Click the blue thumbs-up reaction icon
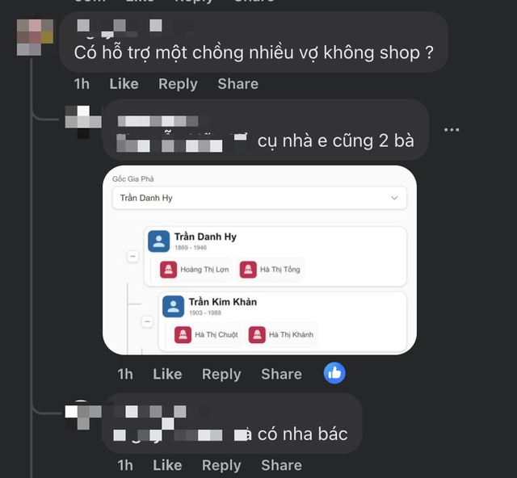 coord(334,373)
